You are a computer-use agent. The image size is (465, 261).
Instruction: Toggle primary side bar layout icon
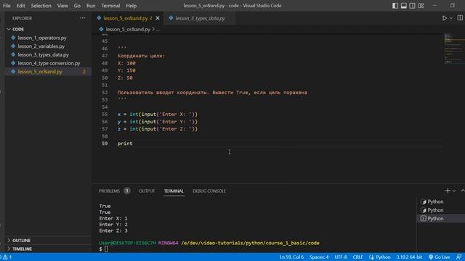click(x=395, y=6)
